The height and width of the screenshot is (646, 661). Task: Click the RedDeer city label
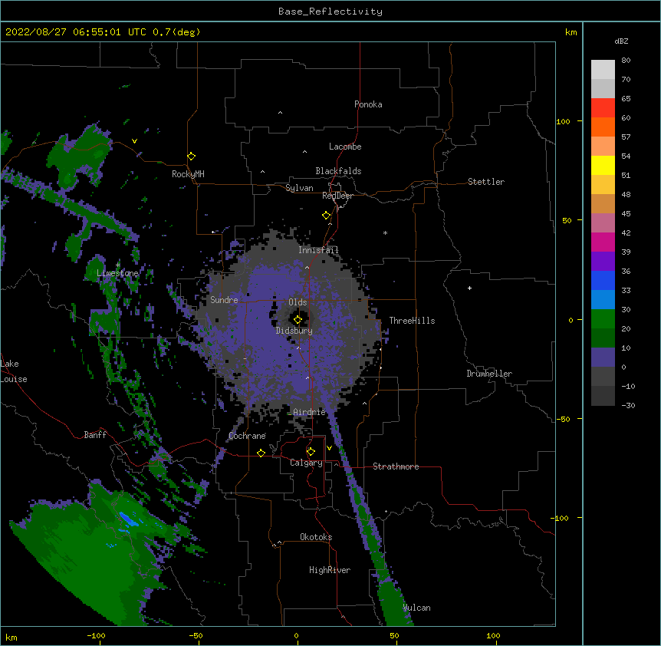point(337,196)
